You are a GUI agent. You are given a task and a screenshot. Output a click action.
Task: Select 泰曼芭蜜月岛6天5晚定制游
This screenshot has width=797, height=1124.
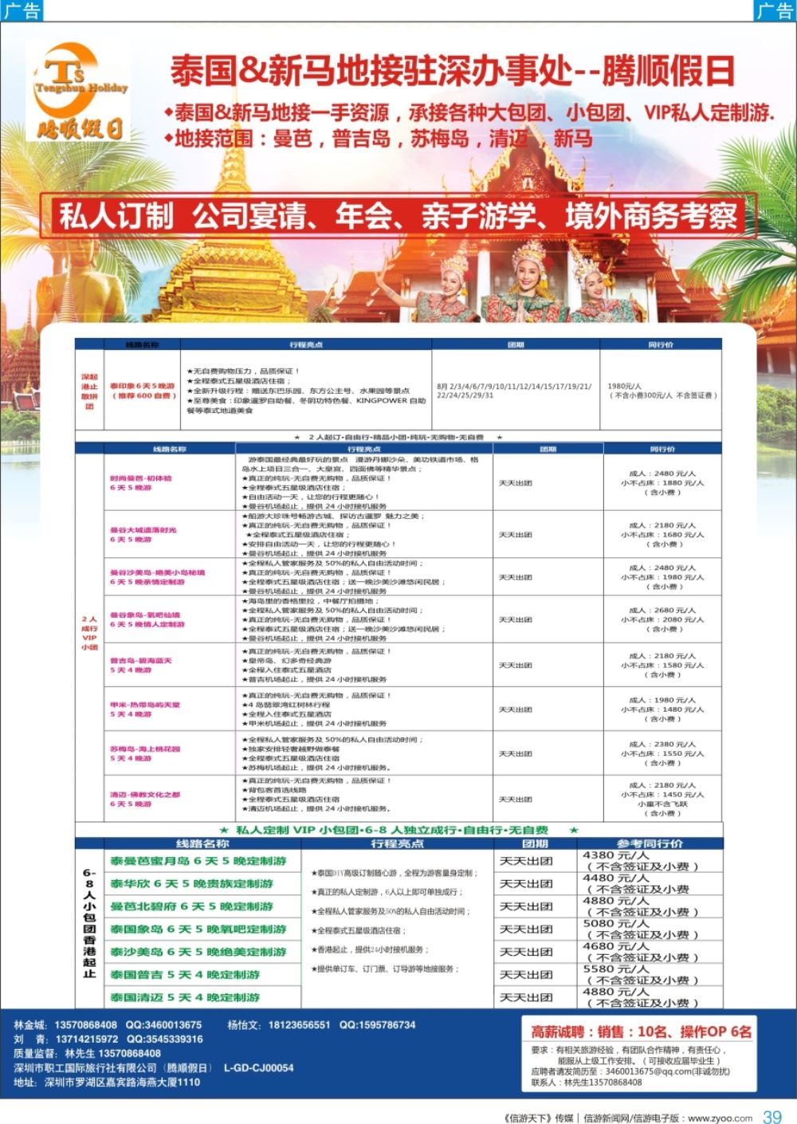click(198, 861)
